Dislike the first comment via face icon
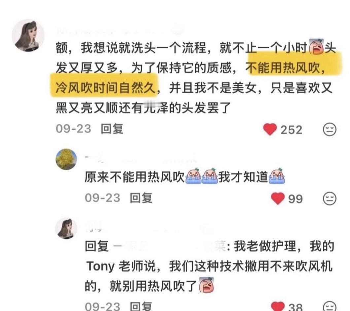Image resolution: width=350 pixels, height=311 pixels. [330, 129]
